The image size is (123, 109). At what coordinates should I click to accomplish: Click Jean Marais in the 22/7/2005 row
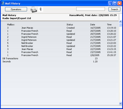(x=27, y=49)
